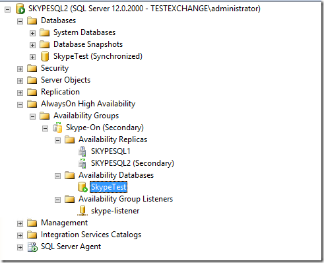
Task: Collapse the AlwaysOn High Availability node
Action: (x=20, y=104)
